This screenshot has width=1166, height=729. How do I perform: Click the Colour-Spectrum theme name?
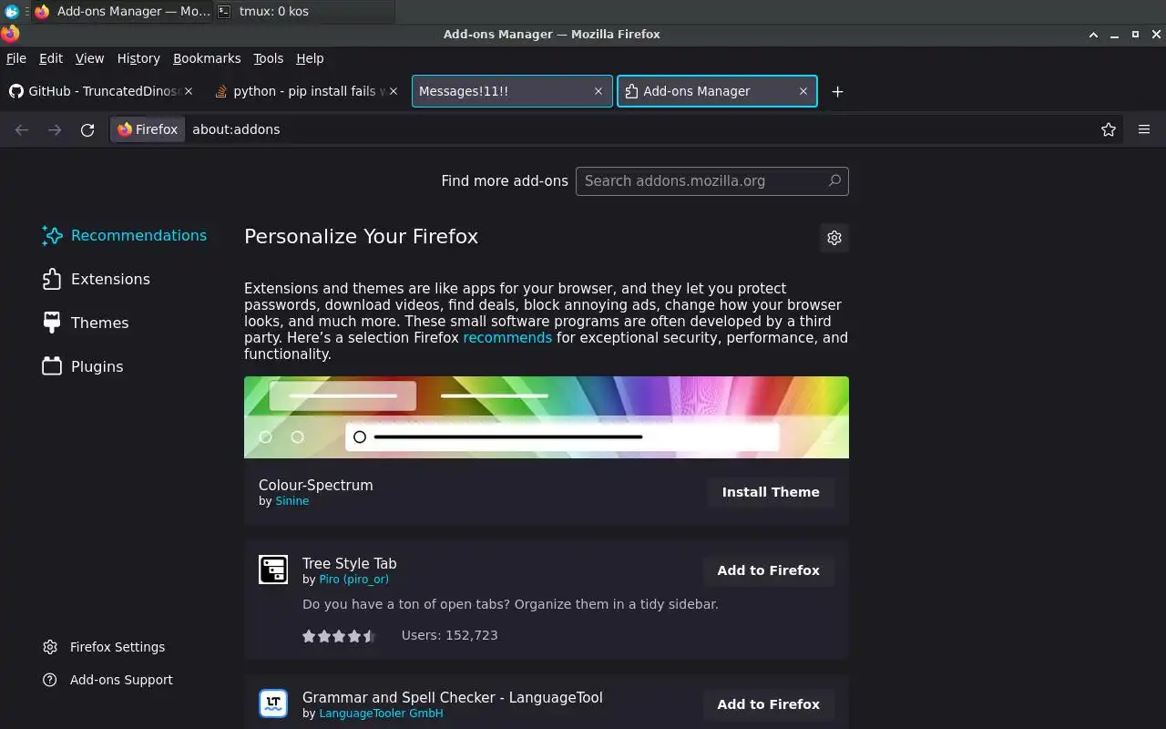[x=316, y=485]
